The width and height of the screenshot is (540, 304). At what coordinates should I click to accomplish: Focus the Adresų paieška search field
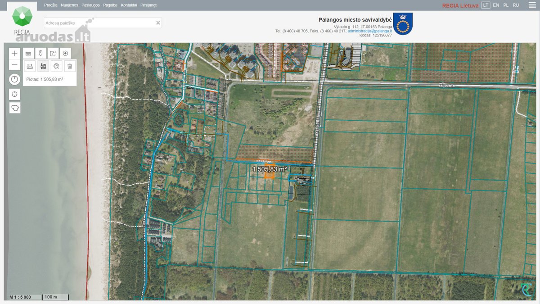point(103,23)
